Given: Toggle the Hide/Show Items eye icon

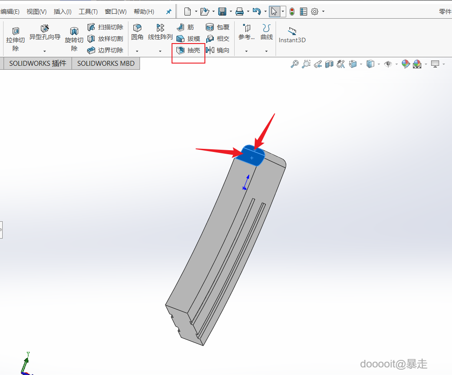Looking at the screenshot, I should point(388,64).
